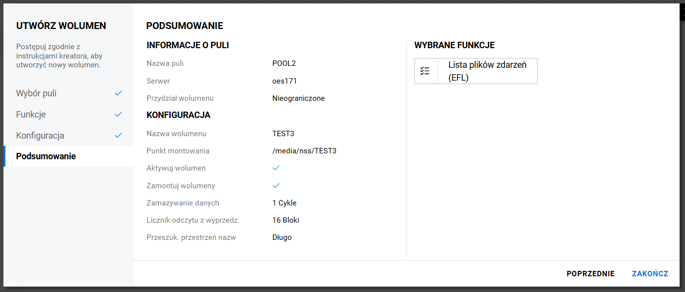Click the Lista plików zdarzeń (EFL) text
This screenshot has height=292, width=685.
point(487,71)
